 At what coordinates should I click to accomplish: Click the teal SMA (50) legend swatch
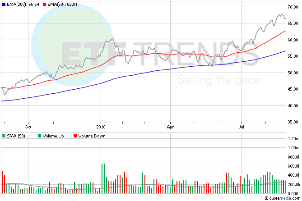pos(4,136)
